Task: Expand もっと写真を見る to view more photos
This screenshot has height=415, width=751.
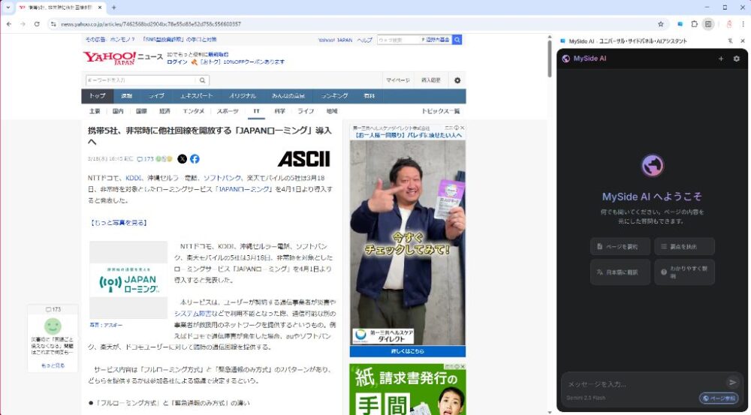Action: (118, 223)
